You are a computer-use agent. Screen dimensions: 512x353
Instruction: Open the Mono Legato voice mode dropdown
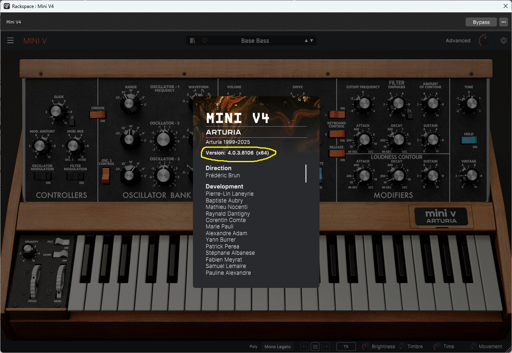277,347
